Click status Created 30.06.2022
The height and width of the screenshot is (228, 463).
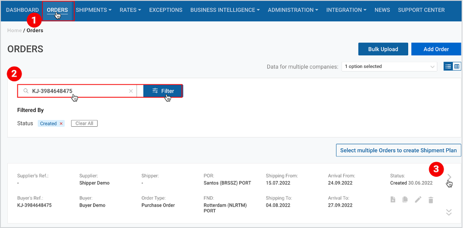(411, 183)
